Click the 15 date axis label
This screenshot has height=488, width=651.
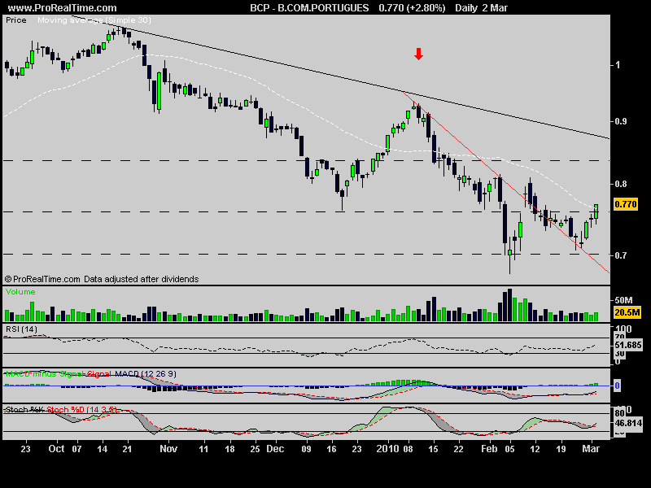coord(433,449)
